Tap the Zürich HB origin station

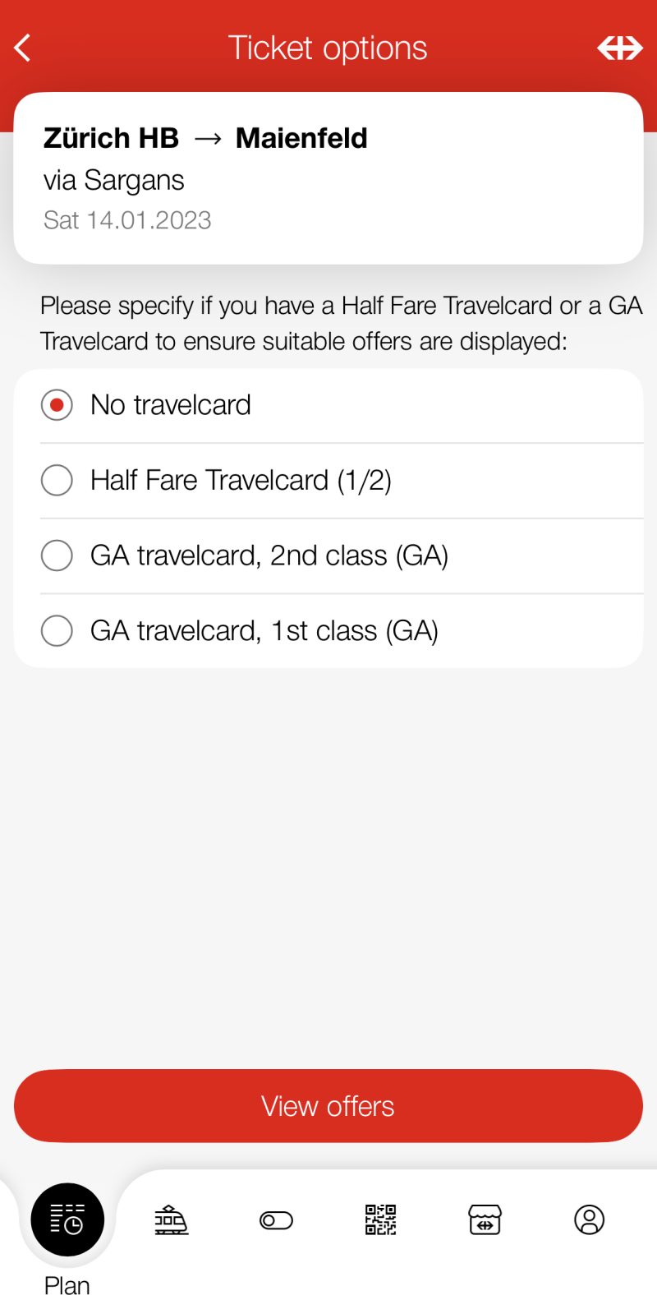[111, 138]
